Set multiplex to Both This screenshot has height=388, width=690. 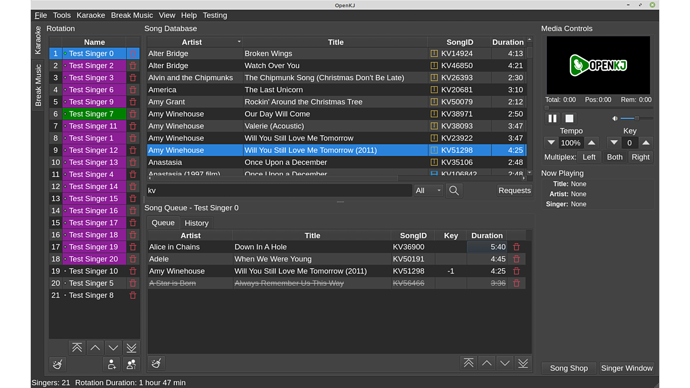click(615, 157)
